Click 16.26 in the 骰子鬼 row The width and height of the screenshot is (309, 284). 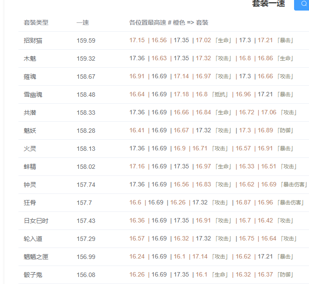[x=137, y=274]
